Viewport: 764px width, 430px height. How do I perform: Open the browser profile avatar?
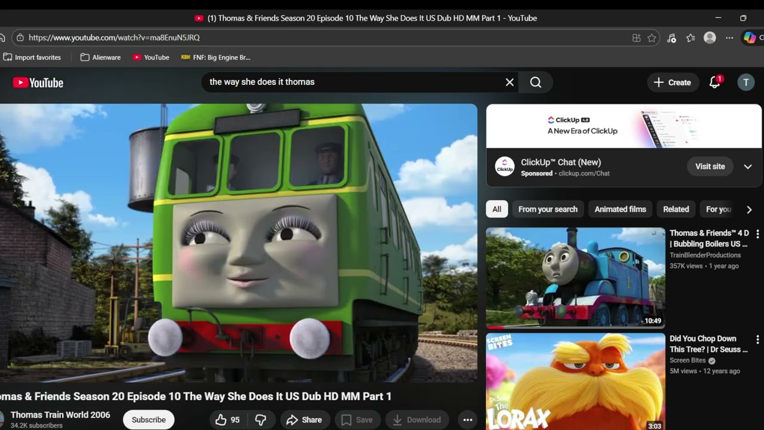710,38
